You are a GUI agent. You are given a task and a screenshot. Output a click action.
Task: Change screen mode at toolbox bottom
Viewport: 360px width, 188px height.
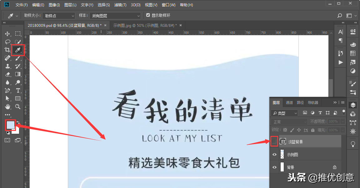[18, 140]
